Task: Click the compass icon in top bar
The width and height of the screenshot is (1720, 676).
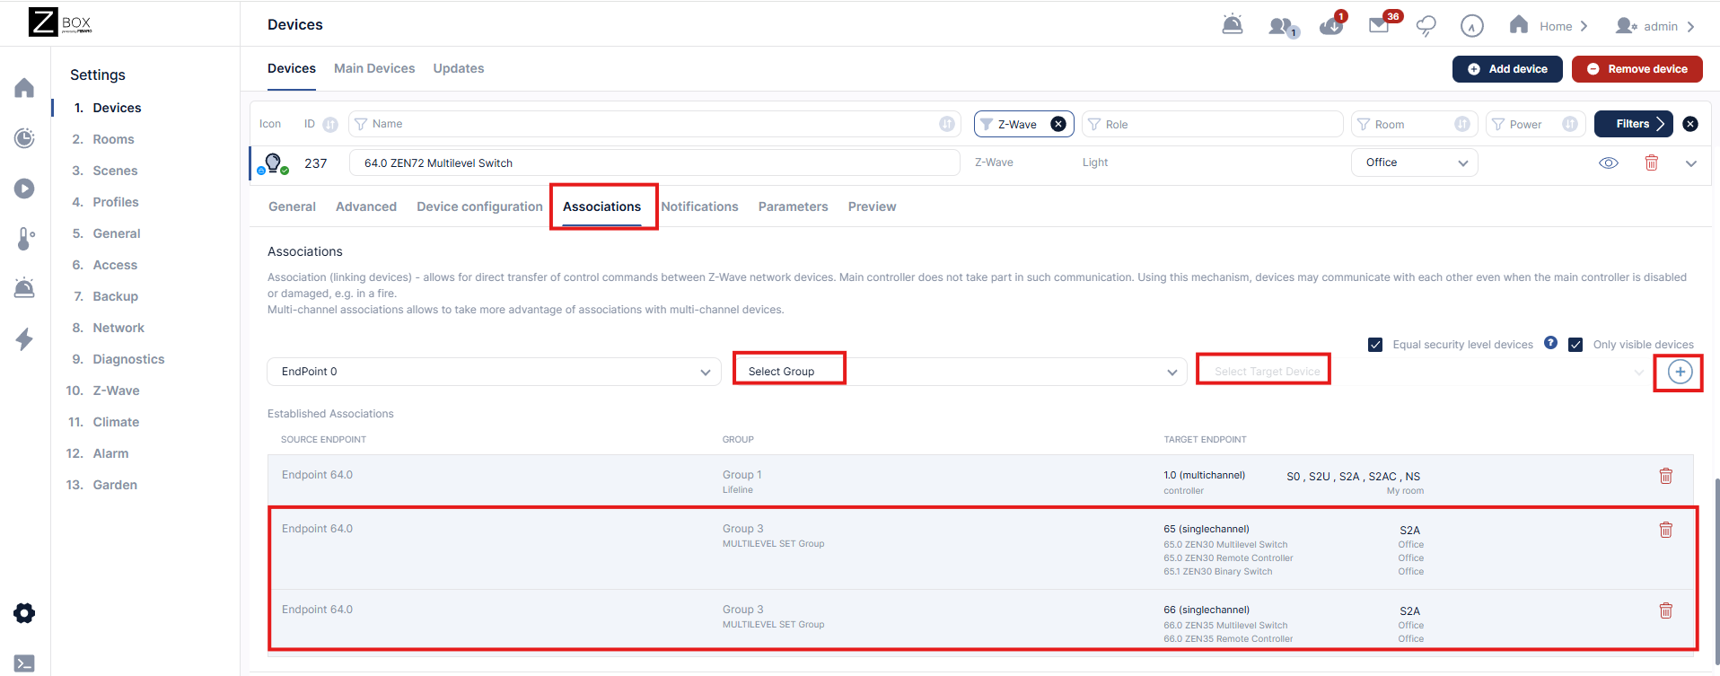Action: [1472, 26]
